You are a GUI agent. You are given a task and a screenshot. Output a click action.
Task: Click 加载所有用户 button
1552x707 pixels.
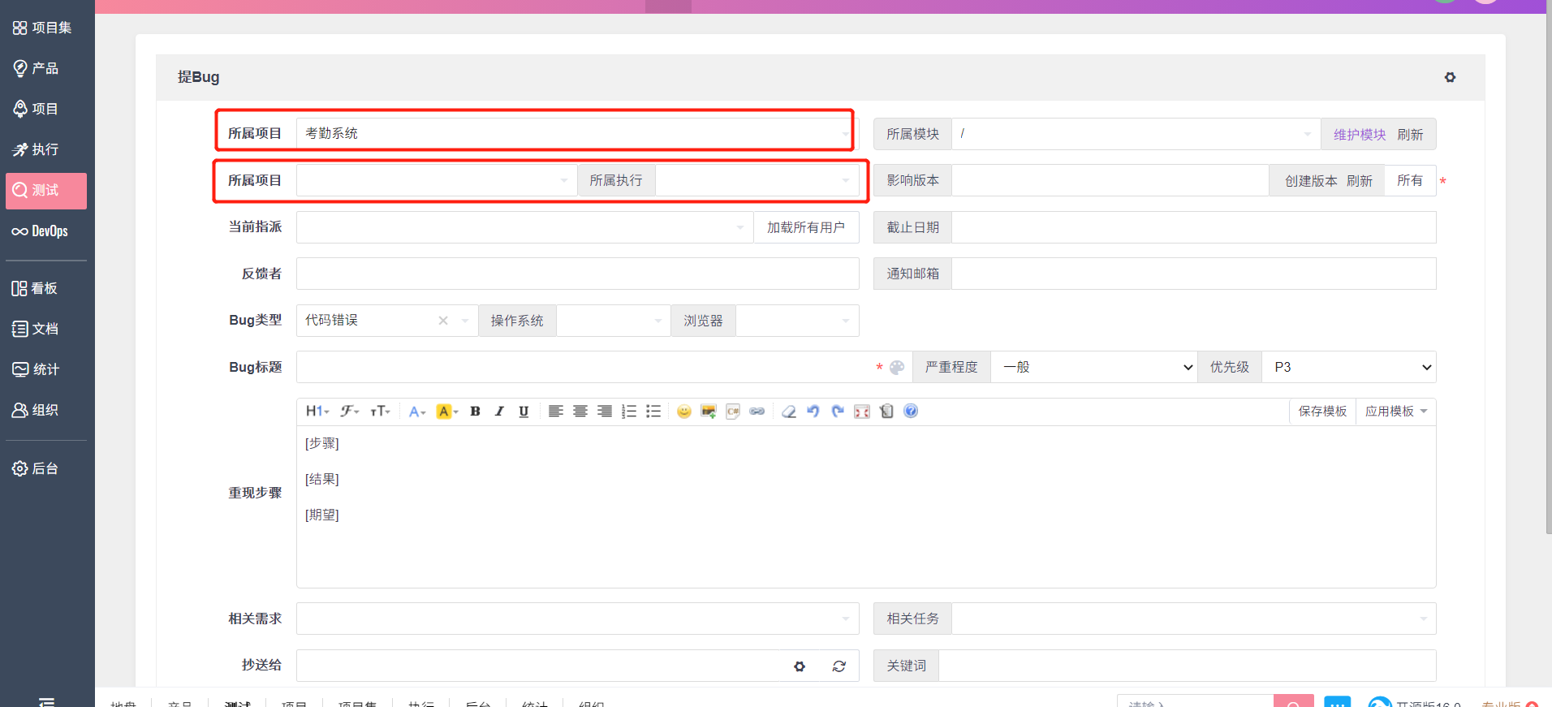806,227
